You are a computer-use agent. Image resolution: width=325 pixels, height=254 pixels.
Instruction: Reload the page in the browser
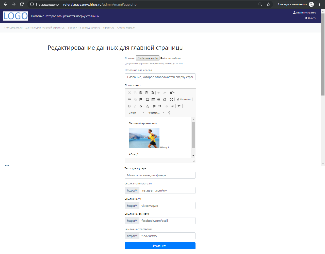point(22,4)
